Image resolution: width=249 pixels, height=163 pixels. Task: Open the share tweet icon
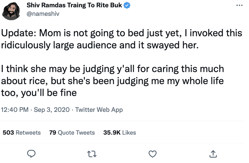pyautogui.click(x=213, y=154)
